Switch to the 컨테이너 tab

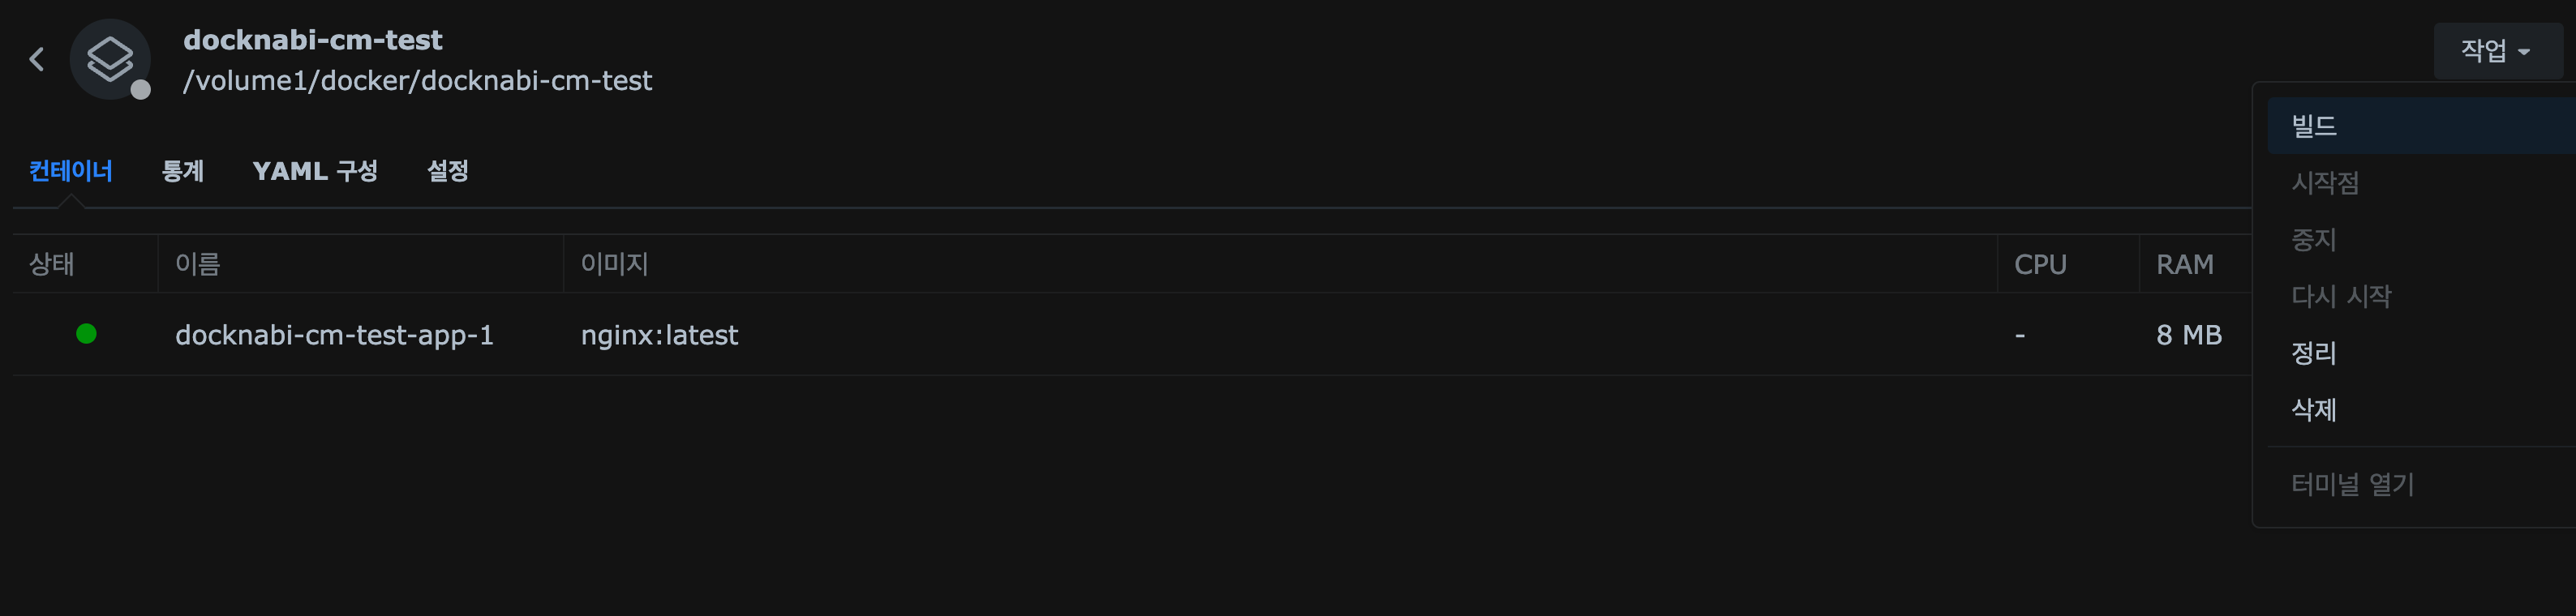pos(70,171)
